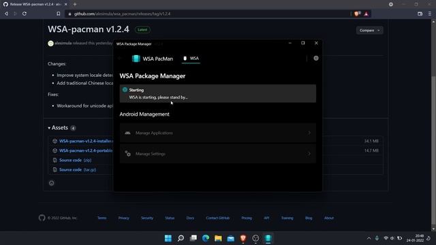Open Task View on taskbar
The image size is (436, 245).
193,238
